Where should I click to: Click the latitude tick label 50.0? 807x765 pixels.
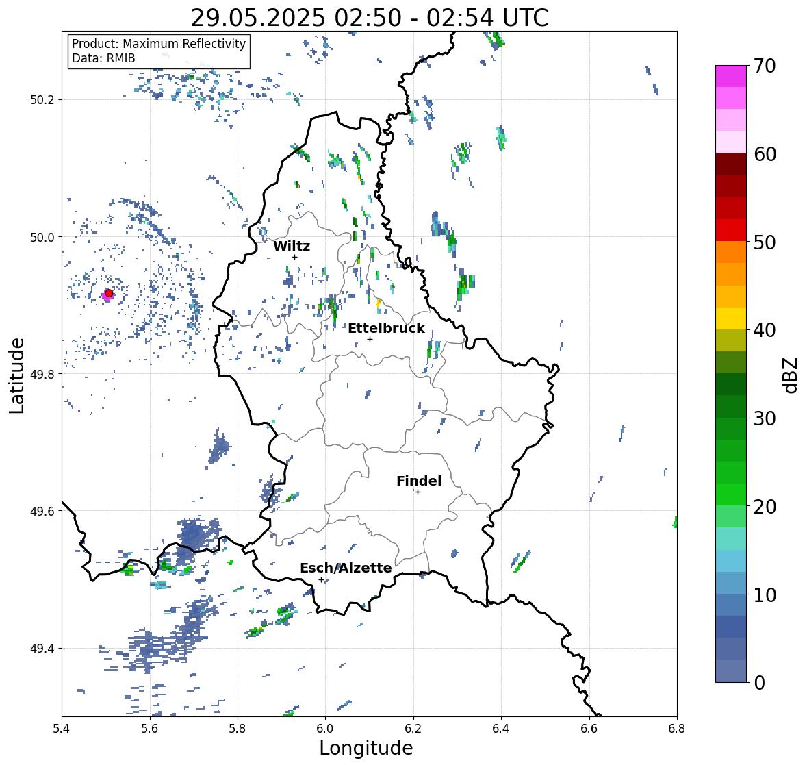point(42,238)
